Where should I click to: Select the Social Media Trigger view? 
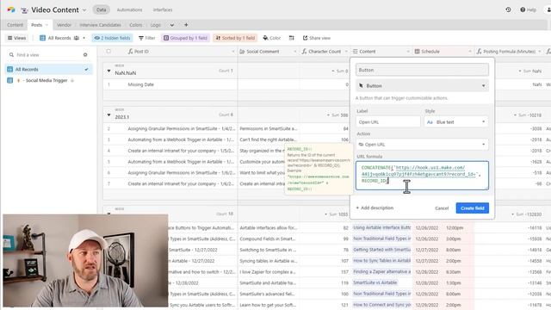tap(48, 80)
